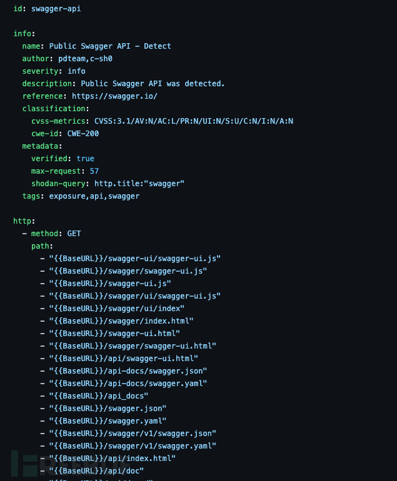Viewport: 397px width, 481px height.
Task: Click the template name "Public Swagger API - Detect"
Action: 110,46
